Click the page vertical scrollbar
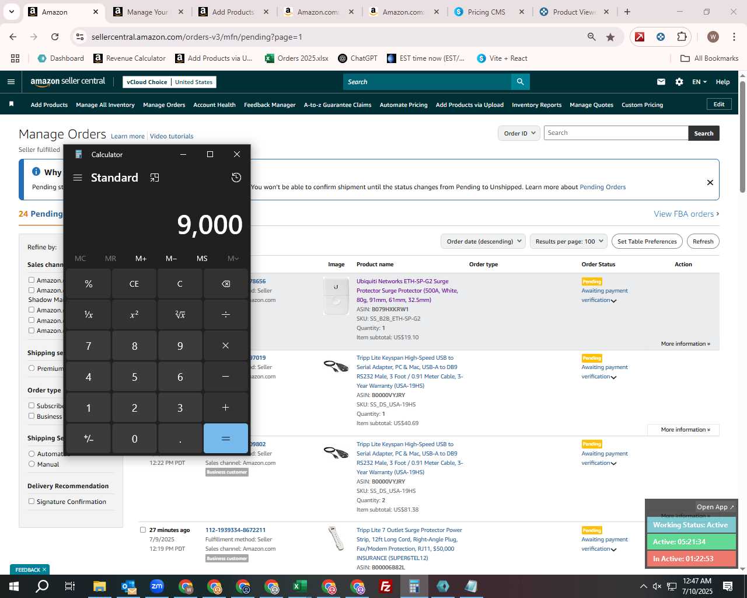Image resolution: width=747 pixels, height=598 pixels. tap(742, 137)
